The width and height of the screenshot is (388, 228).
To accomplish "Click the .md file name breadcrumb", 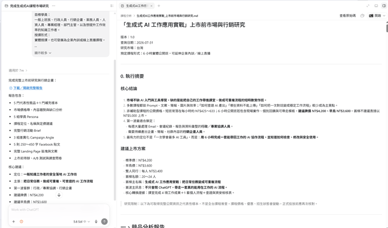I will [x=167, y=16].
